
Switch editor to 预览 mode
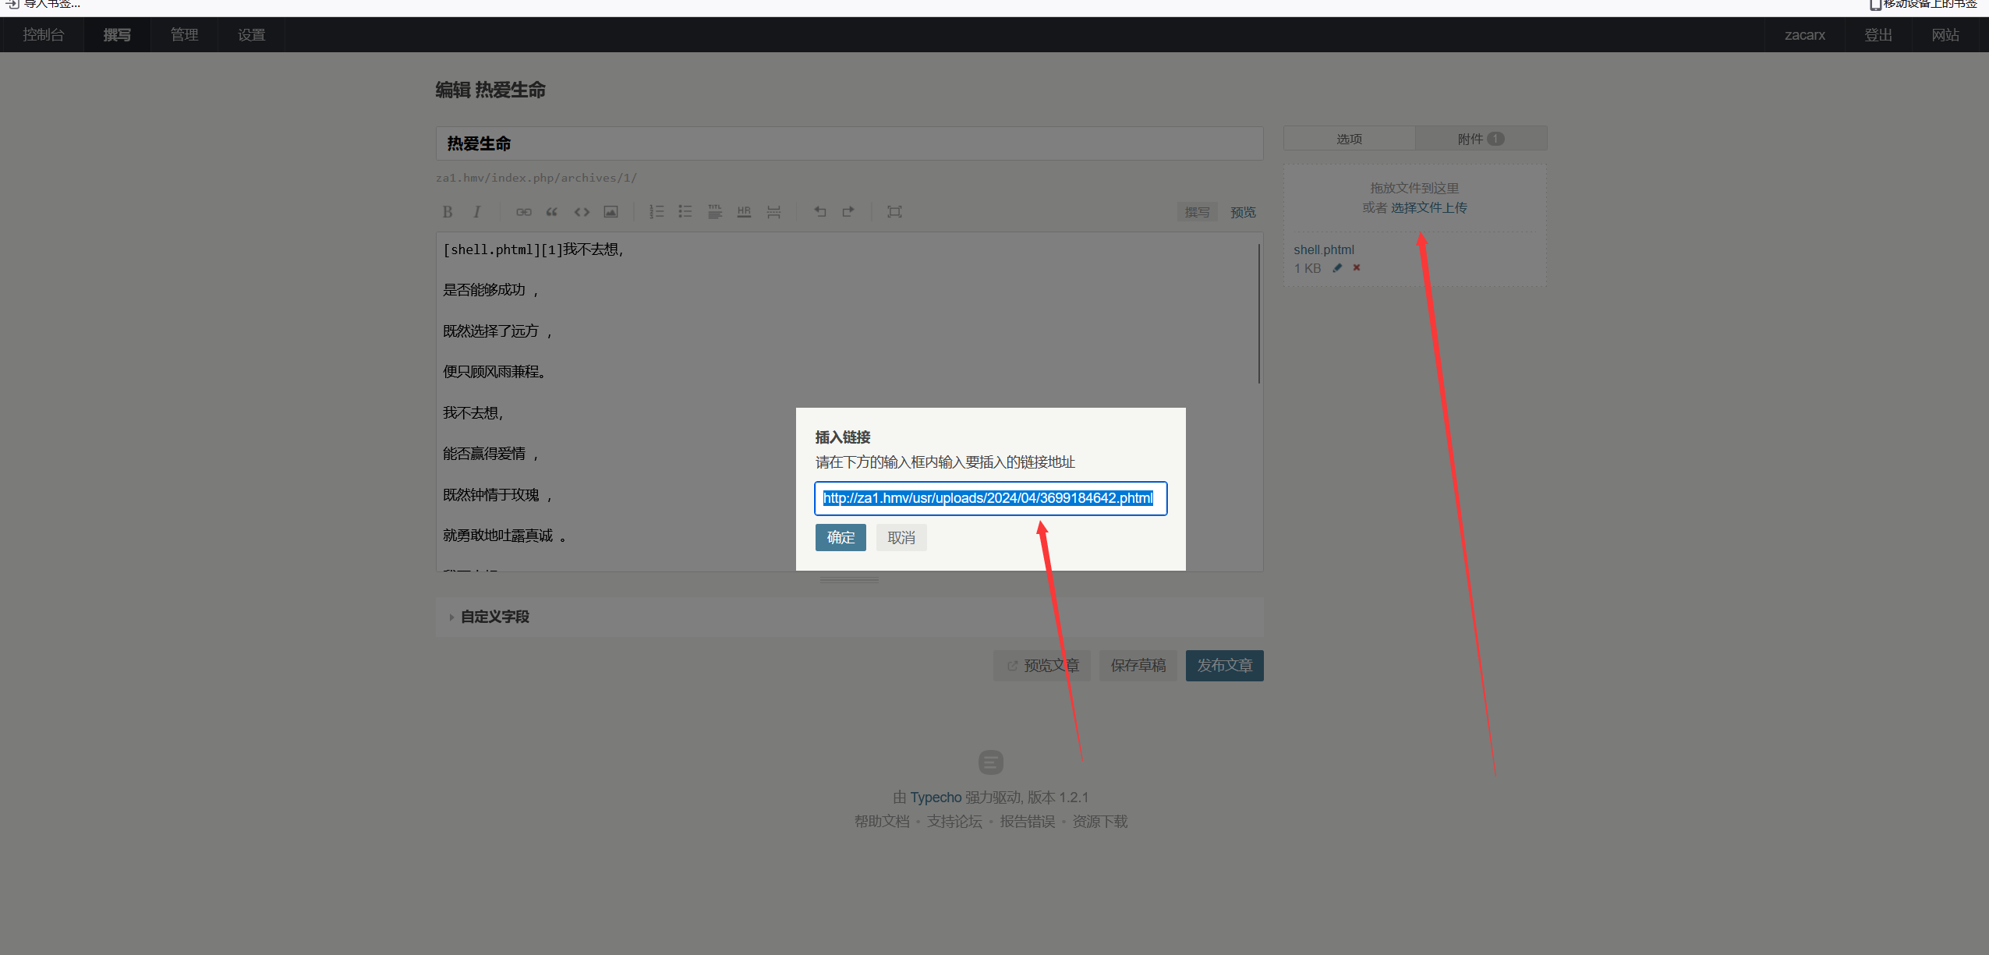coord(1243,212)
